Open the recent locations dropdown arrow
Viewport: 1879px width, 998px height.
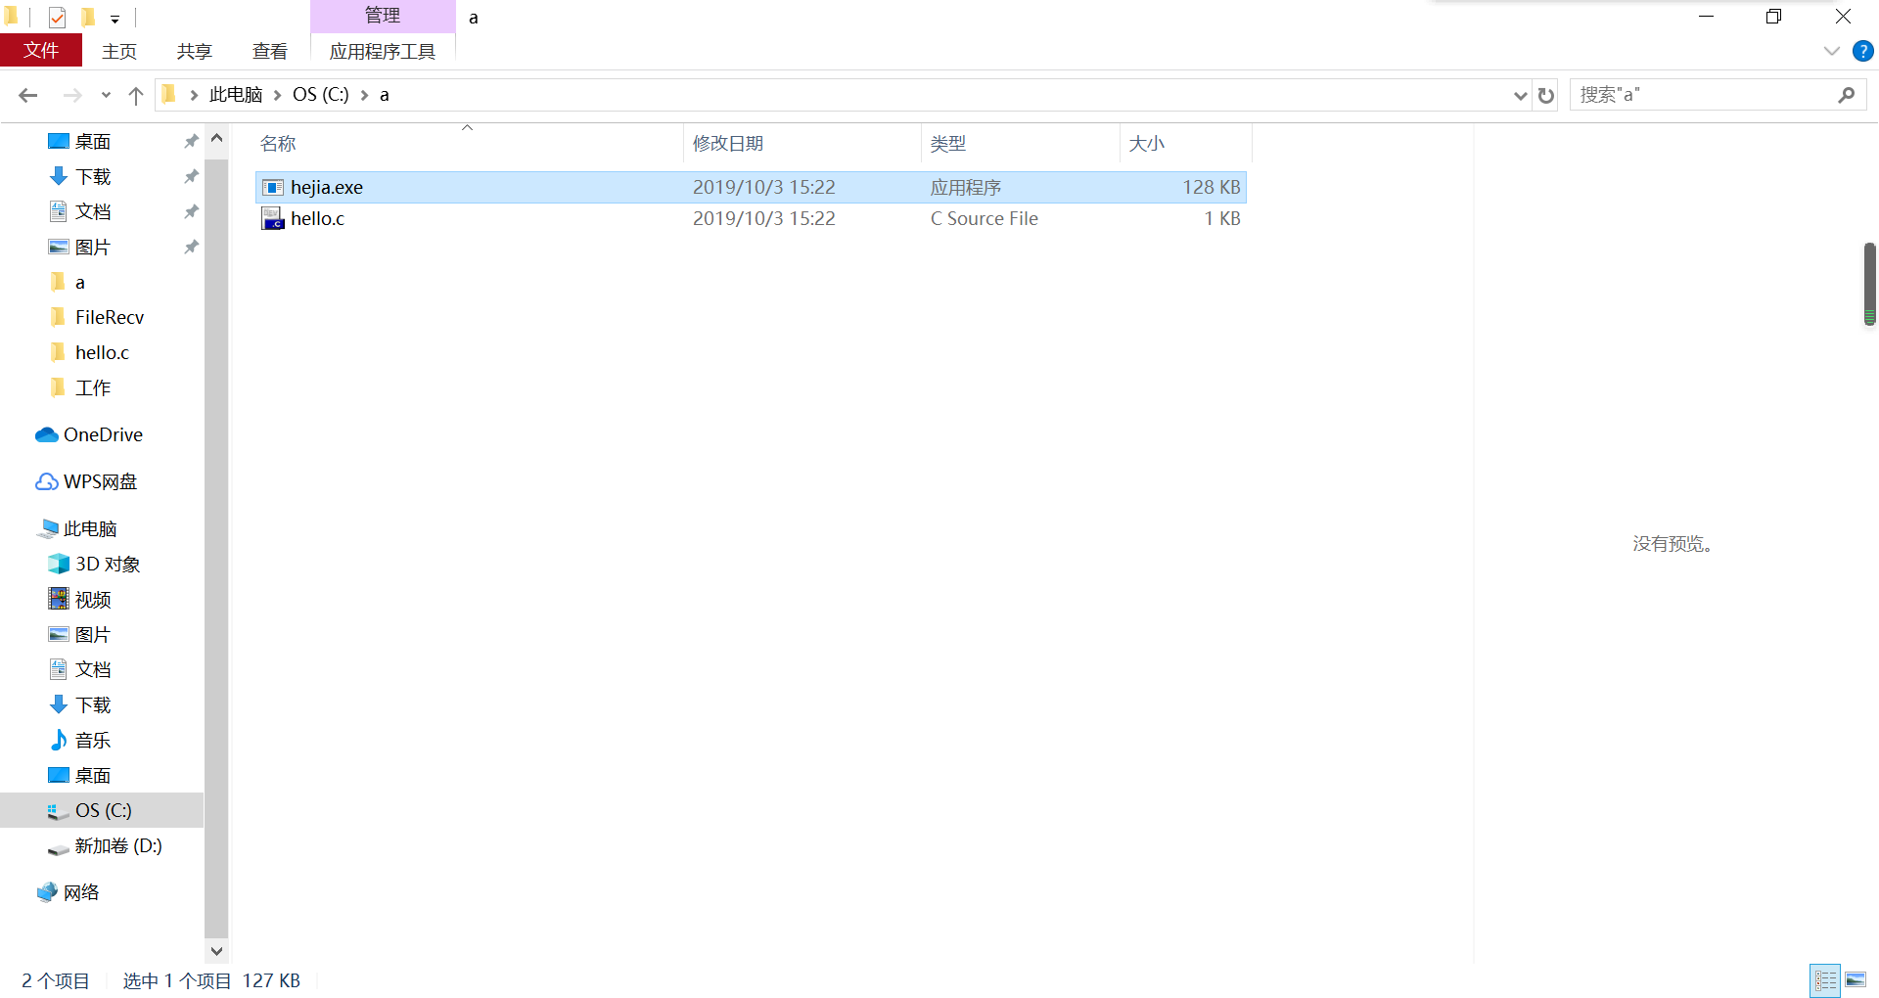point(106,95)
